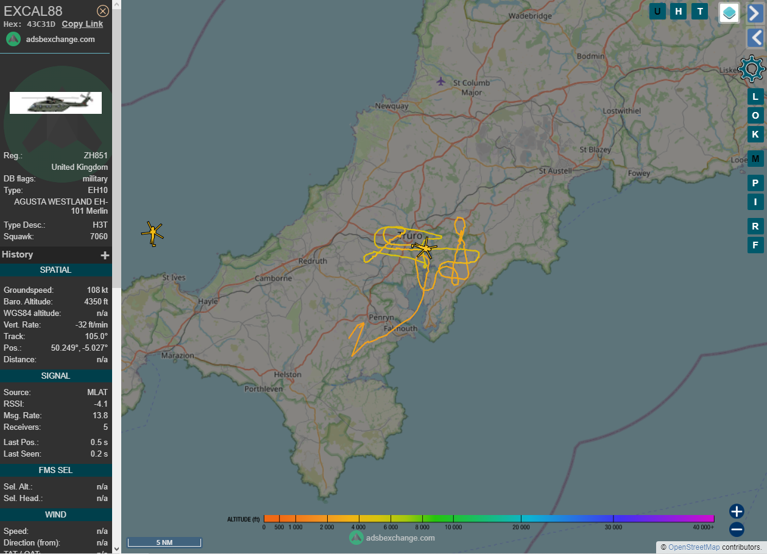This screenshot has width=767, height=554.
Task: Click the 5 NM scale bar
Action: [x=164, y=542]
